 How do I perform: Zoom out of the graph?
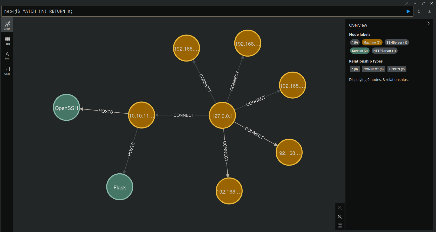[x=340, y=217]
